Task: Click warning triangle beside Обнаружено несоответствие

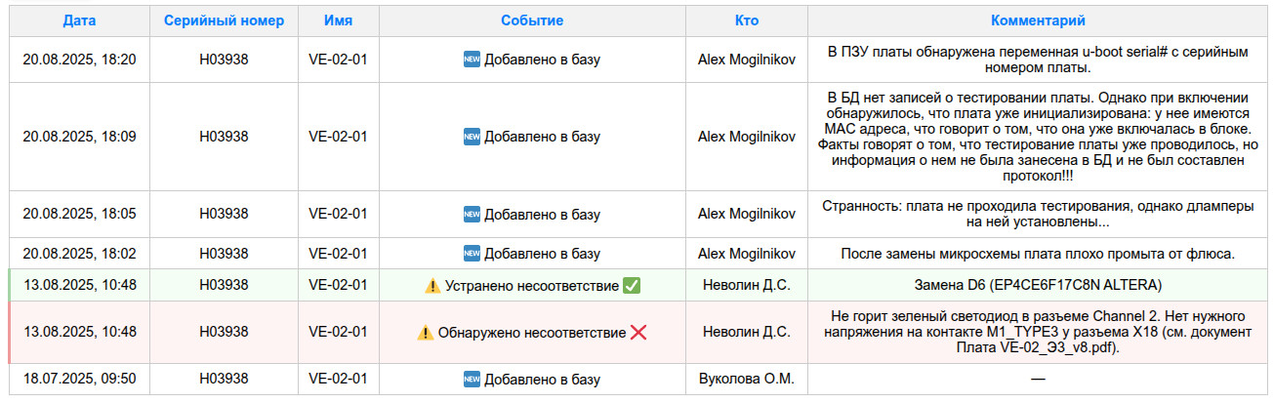Action: point(426,333)
